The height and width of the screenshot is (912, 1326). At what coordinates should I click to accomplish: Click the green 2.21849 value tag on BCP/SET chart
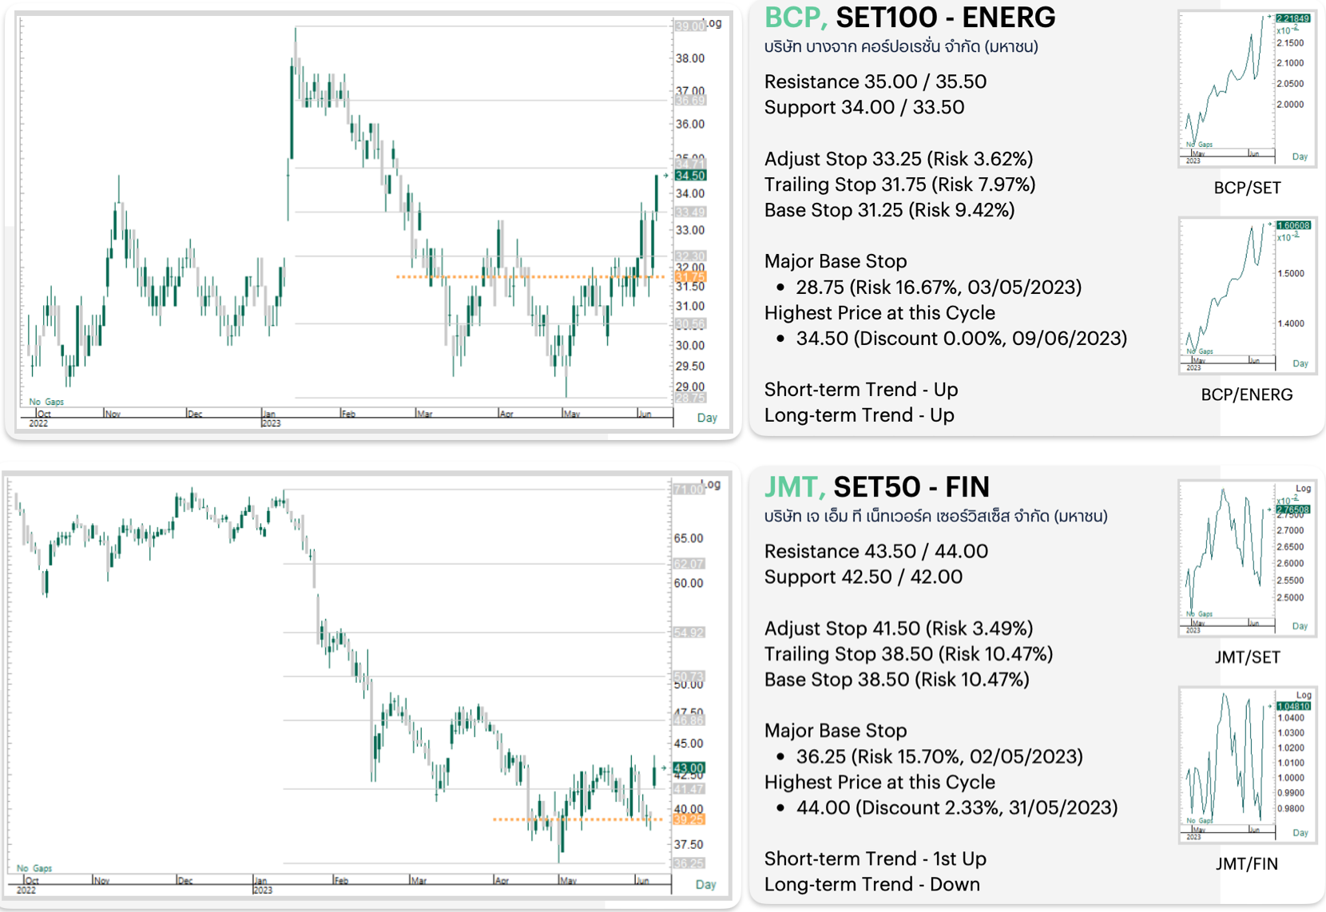1293,18
